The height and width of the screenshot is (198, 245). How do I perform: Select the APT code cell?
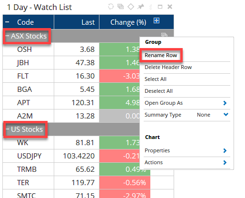(x=29, y=102)
